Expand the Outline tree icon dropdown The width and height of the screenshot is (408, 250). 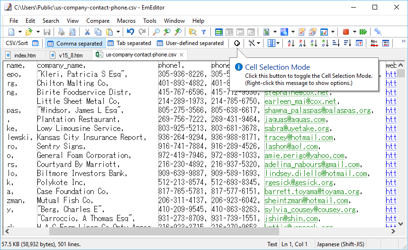[275, 32]
